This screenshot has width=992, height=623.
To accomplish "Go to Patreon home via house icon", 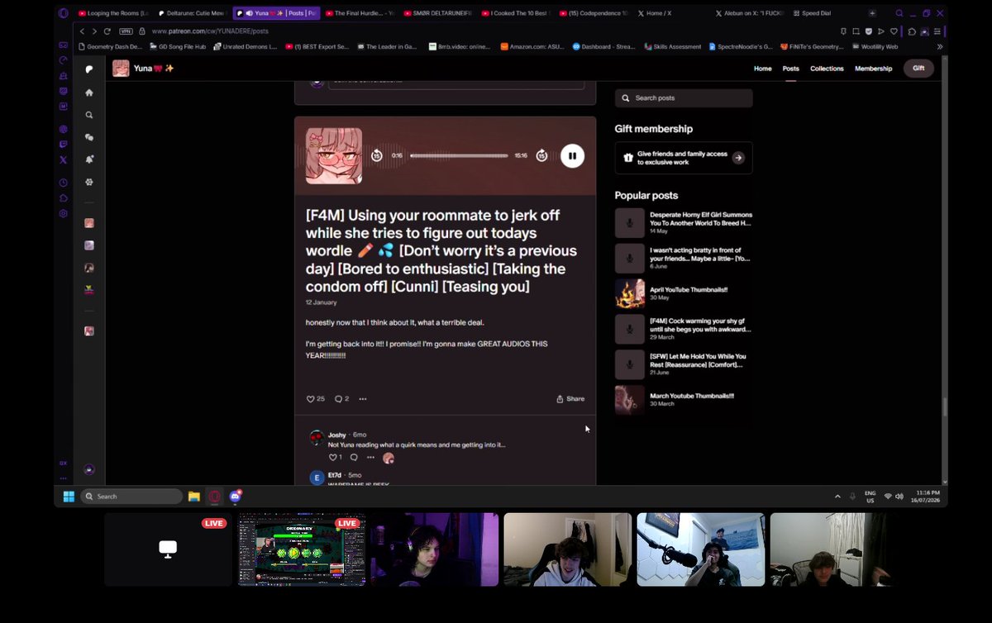I will tap(89, 93).
